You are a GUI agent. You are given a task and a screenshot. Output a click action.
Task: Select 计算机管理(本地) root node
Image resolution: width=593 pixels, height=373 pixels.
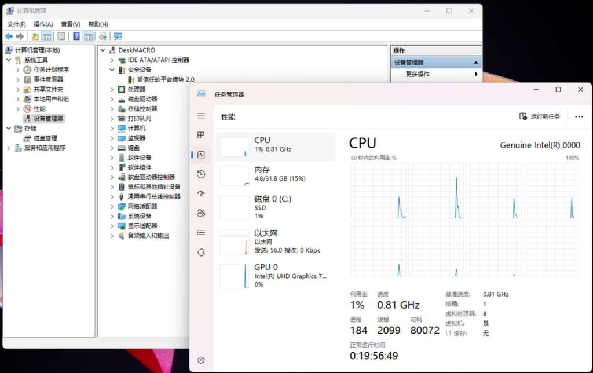[x=38, y=50]
